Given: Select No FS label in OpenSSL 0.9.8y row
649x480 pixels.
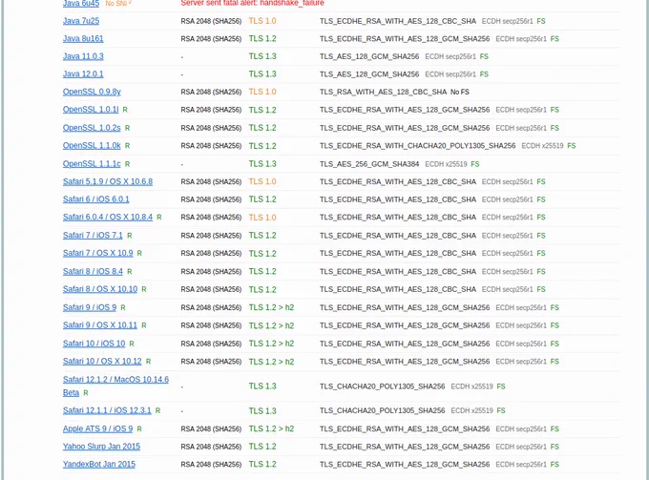Looking at the screenshot, I should coord(460,92).
